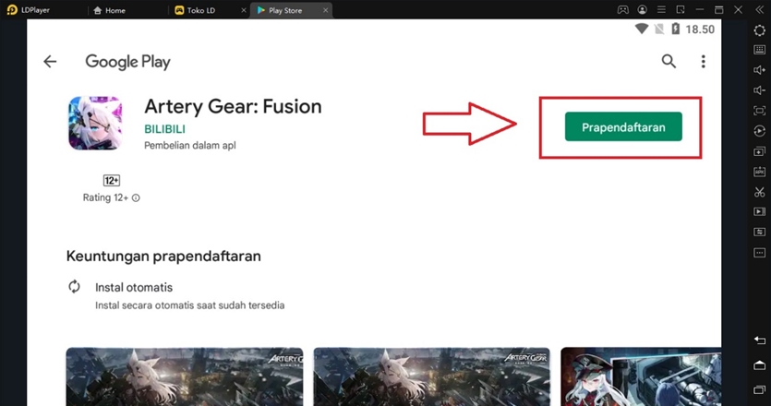Viewport: 771px width, 406px height.
Task: Click the "Instal otomatis" text
Action: 134,287
